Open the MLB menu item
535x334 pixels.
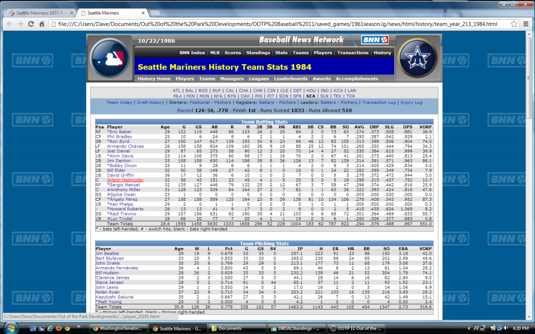point(215,53)
